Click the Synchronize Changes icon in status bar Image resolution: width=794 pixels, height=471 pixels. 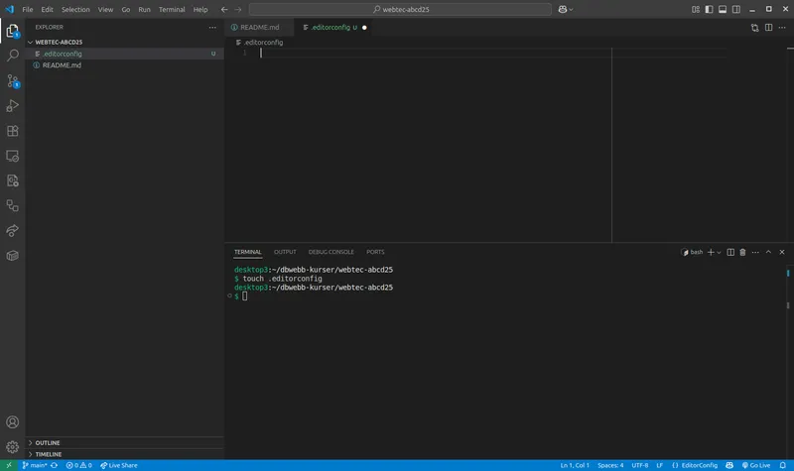point(55,465)
